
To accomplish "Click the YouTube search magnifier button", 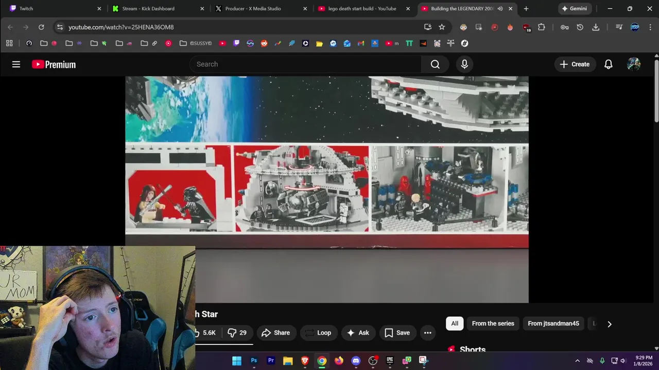I will click(x=435, y=64).
